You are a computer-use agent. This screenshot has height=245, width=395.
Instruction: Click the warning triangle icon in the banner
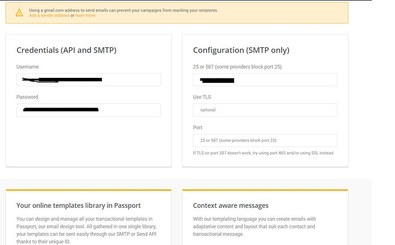(x=19, y=13)
